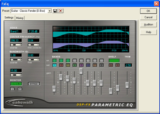
Task: Close the FxEq window
Action: [x=156, y=4]
